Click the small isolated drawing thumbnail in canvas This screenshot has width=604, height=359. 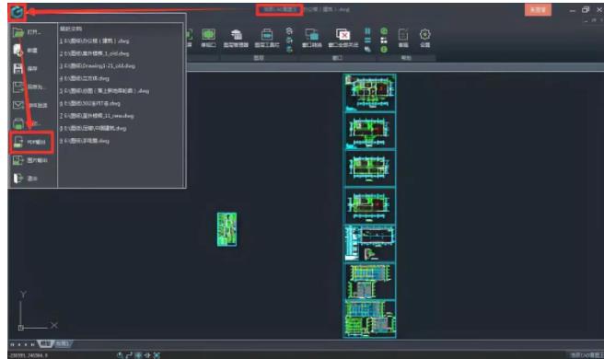(x=226, y=229)
